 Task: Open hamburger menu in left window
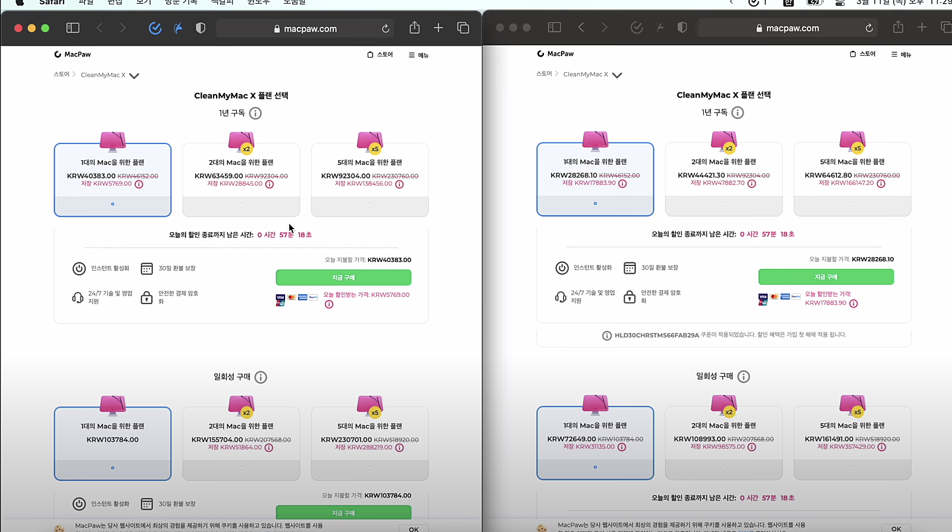coord(418,55)
